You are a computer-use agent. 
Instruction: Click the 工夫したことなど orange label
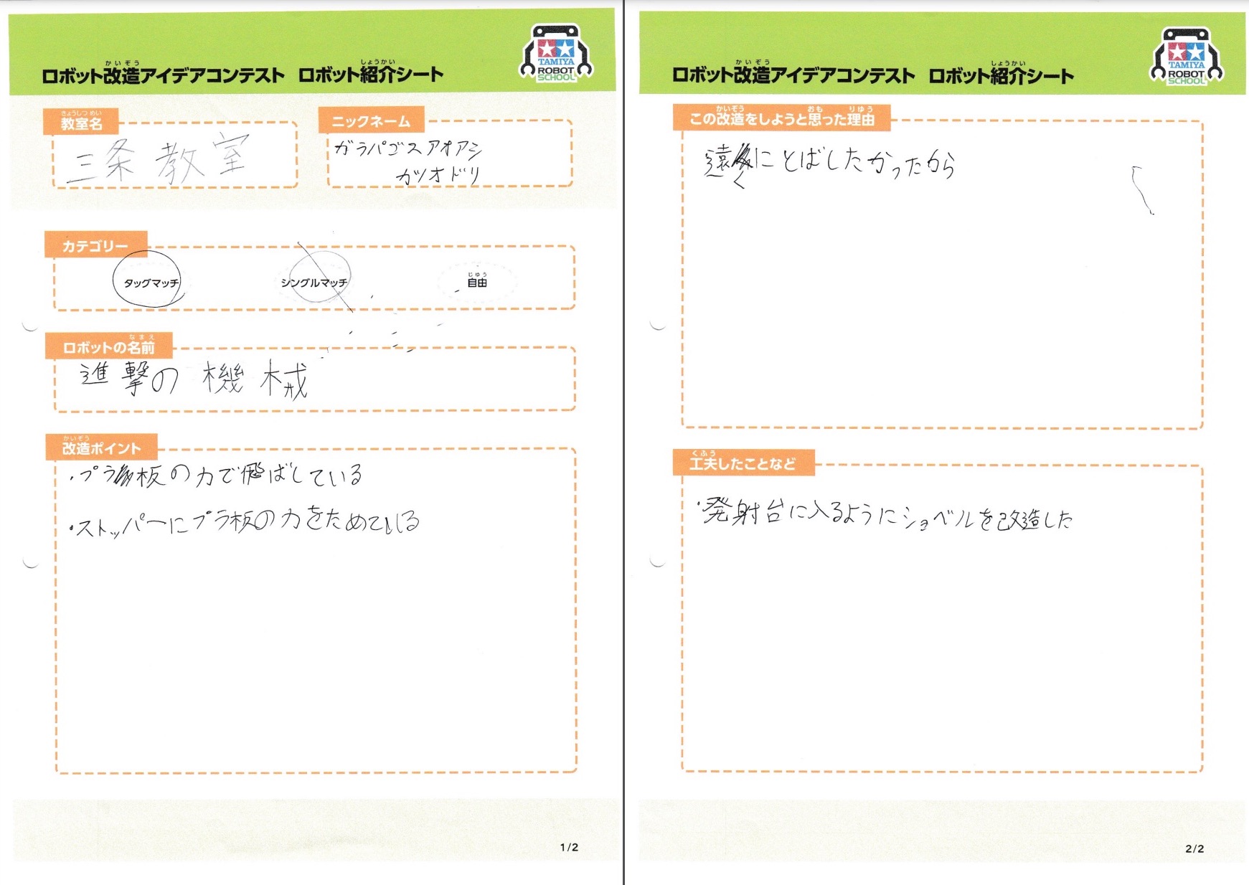click(x=743, y=463)
